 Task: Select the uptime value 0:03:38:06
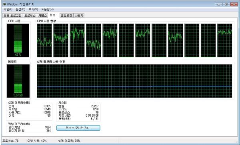pyautogui.click(x=92, y=116)
